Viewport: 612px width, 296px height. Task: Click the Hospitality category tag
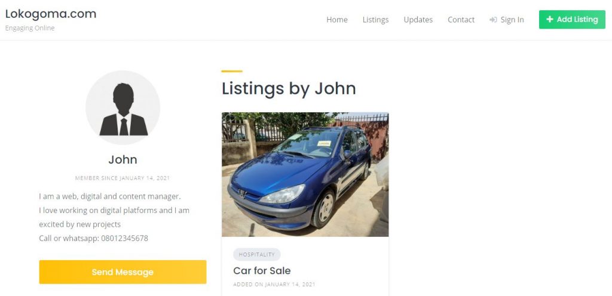[257, 254]
